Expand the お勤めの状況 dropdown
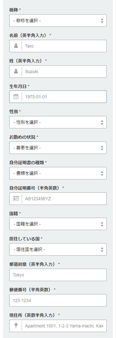The image size is (116, 338). 58,148
